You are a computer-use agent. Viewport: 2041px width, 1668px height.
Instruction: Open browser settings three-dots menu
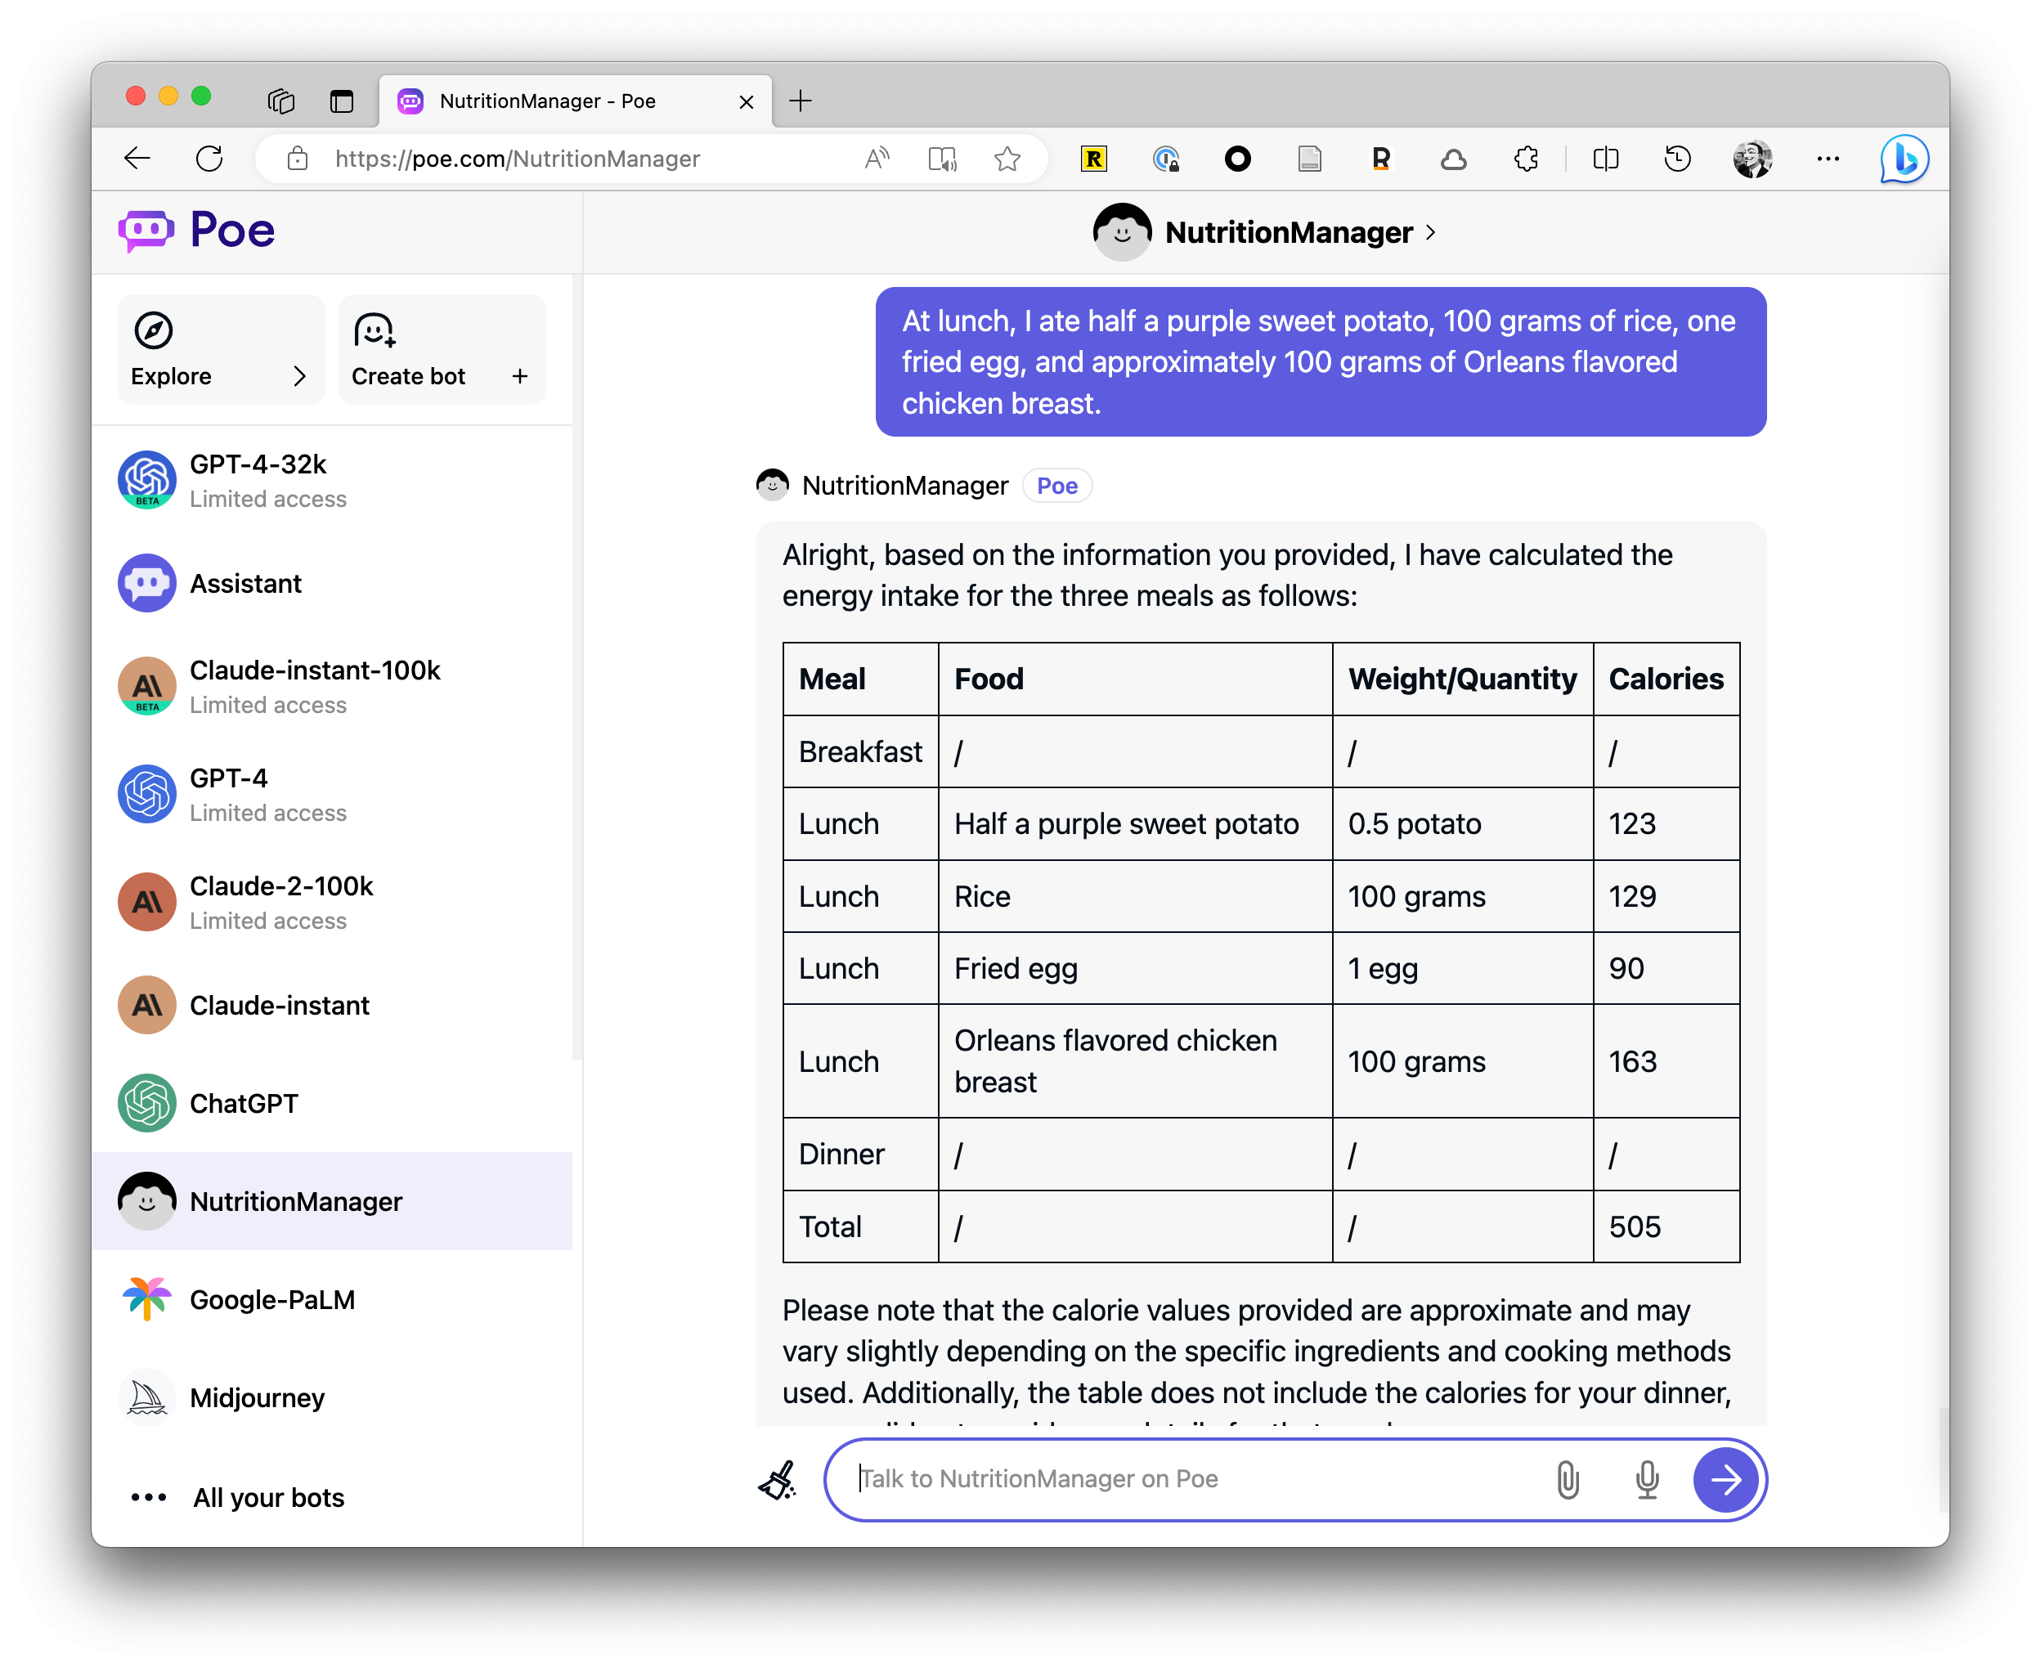click(x=1828, y=159)
